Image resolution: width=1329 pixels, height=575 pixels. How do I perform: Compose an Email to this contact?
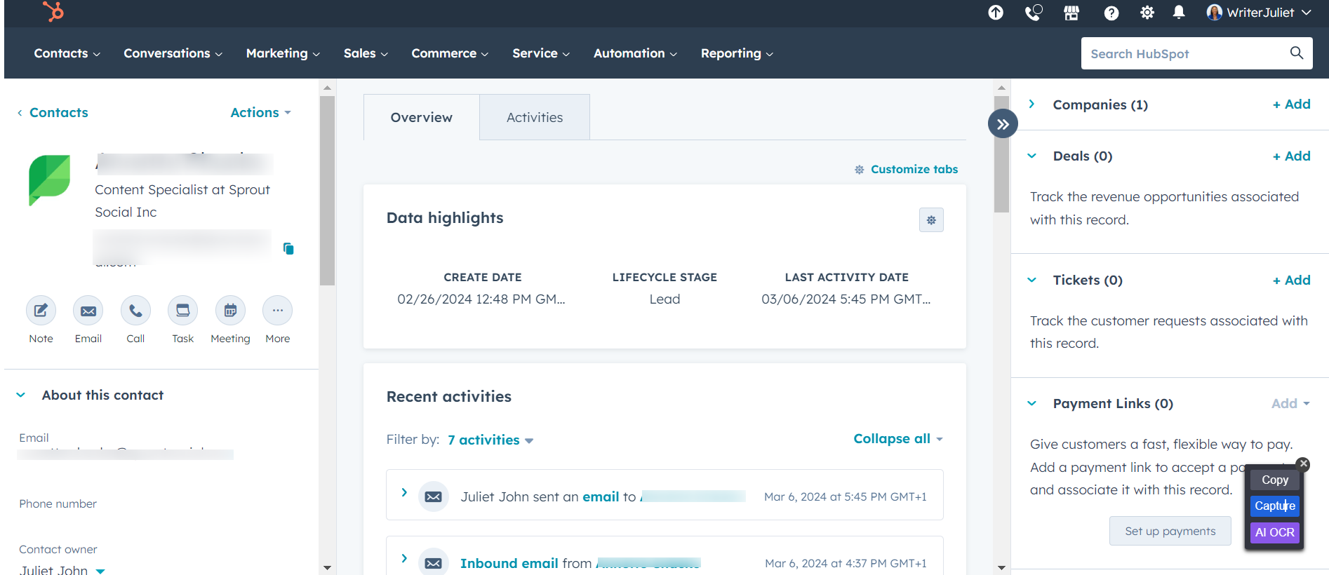click(x=88, y=311)
